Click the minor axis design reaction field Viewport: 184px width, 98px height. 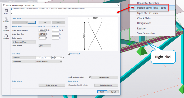point(55,38)
